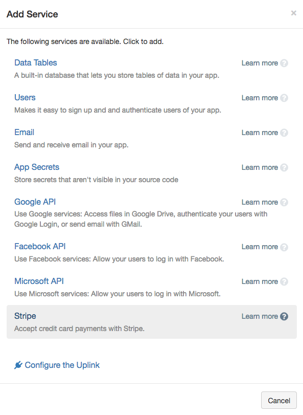Click the help icon for Google API

pyautogui.click(x=284, y=202)
